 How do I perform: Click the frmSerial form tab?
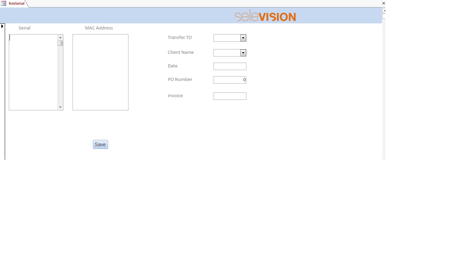[16, 3]
